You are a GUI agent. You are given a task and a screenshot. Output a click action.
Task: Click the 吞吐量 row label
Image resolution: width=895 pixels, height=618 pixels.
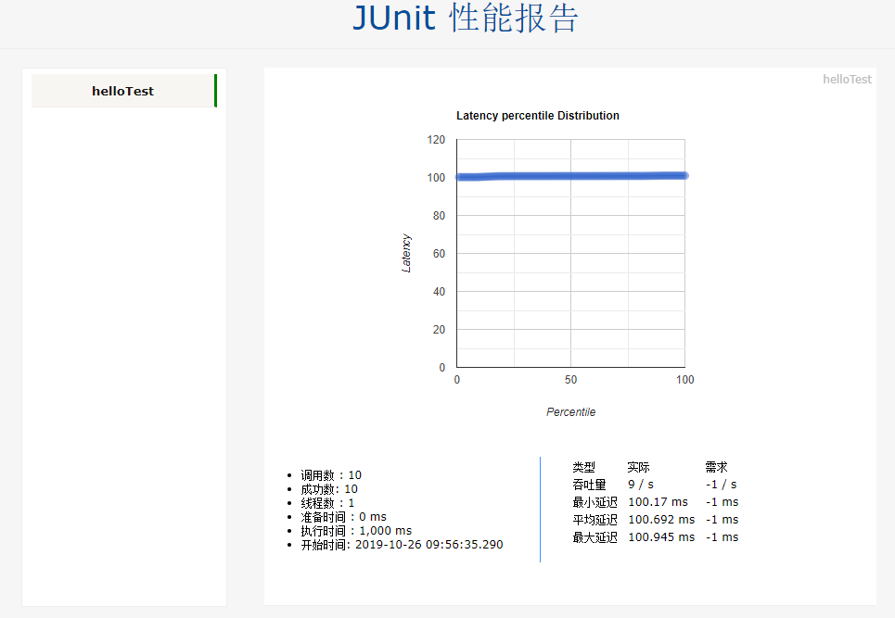click(x=589, y=485)
